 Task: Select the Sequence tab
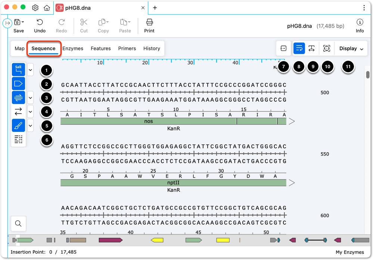pyautogui.click(x=44, y=48)
